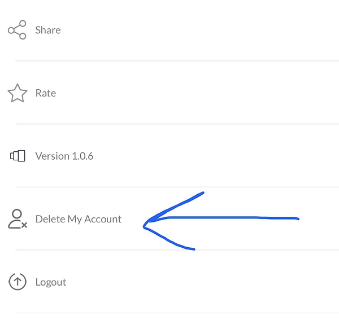Choose the Rate menu entry
Viewport: 339px width, 333px height.
click(169, 93)
